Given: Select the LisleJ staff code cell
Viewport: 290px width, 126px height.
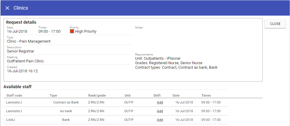Looking at the screenshot, I should click(11, 120).
